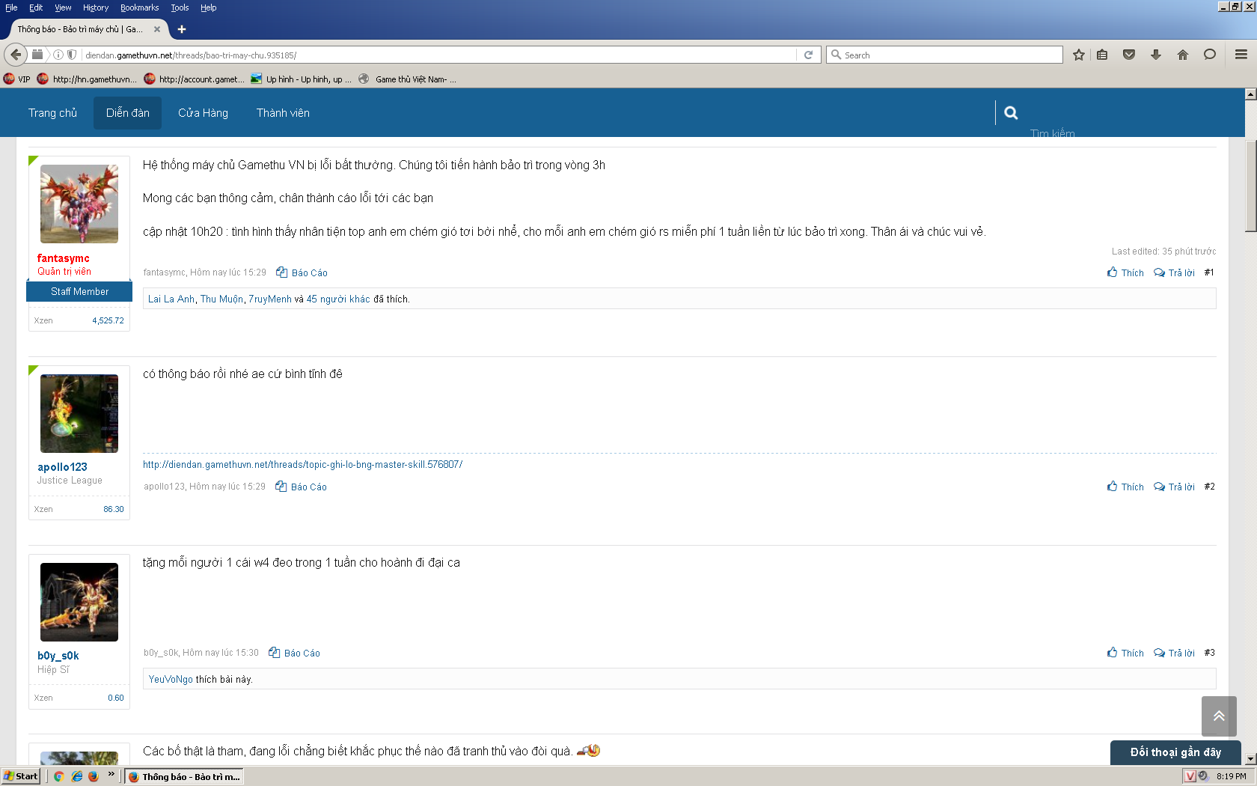
Task: Launch Firefox from the quick launch bar
Action: pos(94,776)
